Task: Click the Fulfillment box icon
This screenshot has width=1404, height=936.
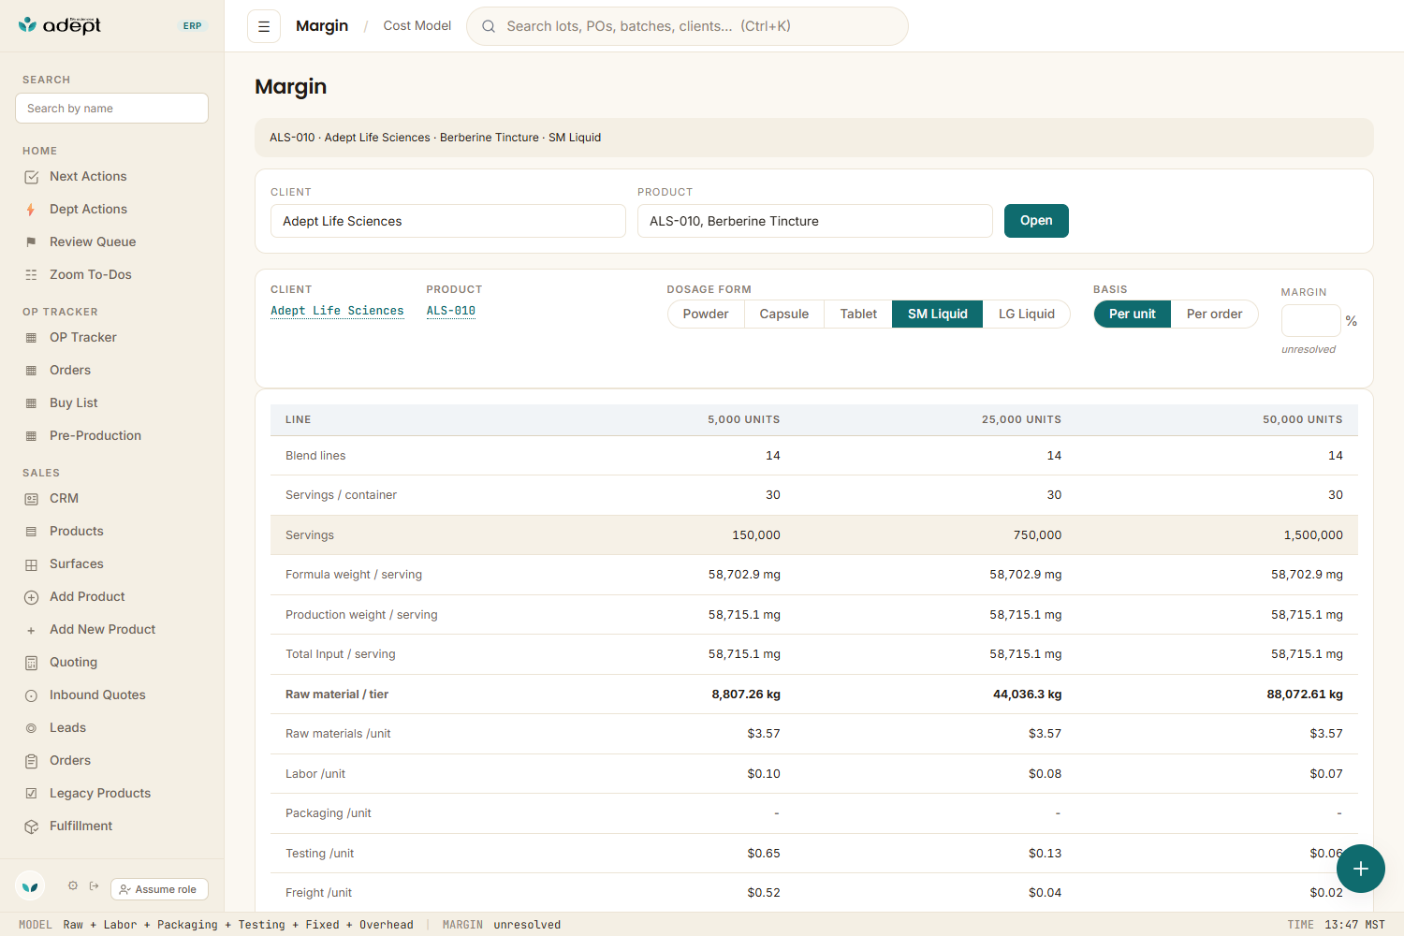Action: click(x=31, y=826)
